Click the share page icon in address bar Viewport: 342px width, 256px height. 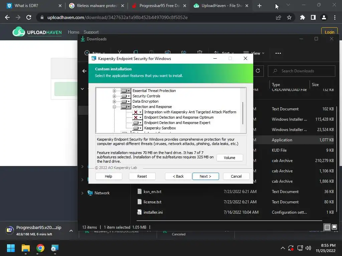(x=279, y=17)
